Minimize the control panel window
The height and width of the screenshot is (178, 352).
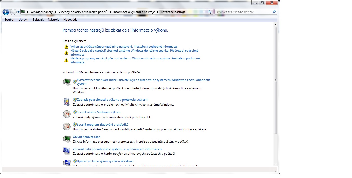[x=255, y=3]
